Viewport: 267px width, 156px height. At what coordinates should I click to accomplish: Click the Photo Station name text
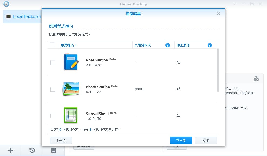pyautogui.click(x=98, y=87)
